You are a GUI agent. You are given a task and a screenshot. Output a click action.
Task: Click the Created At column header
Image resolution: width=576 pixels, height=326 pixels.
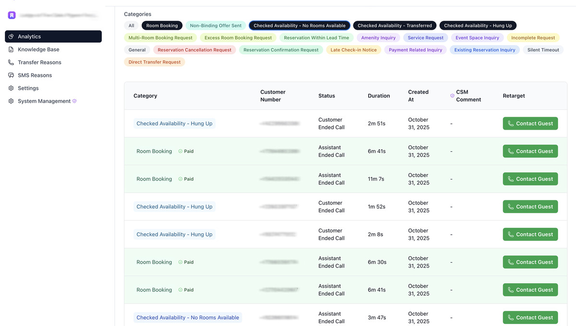pos(418,96)
